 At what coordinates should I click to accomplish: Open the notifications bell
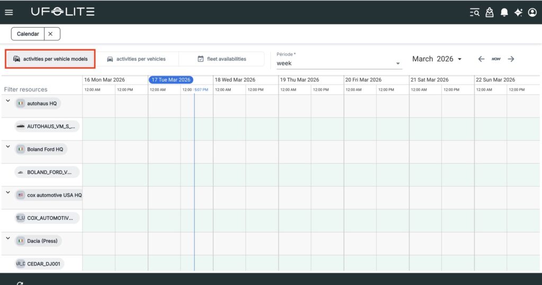point(504,12)
